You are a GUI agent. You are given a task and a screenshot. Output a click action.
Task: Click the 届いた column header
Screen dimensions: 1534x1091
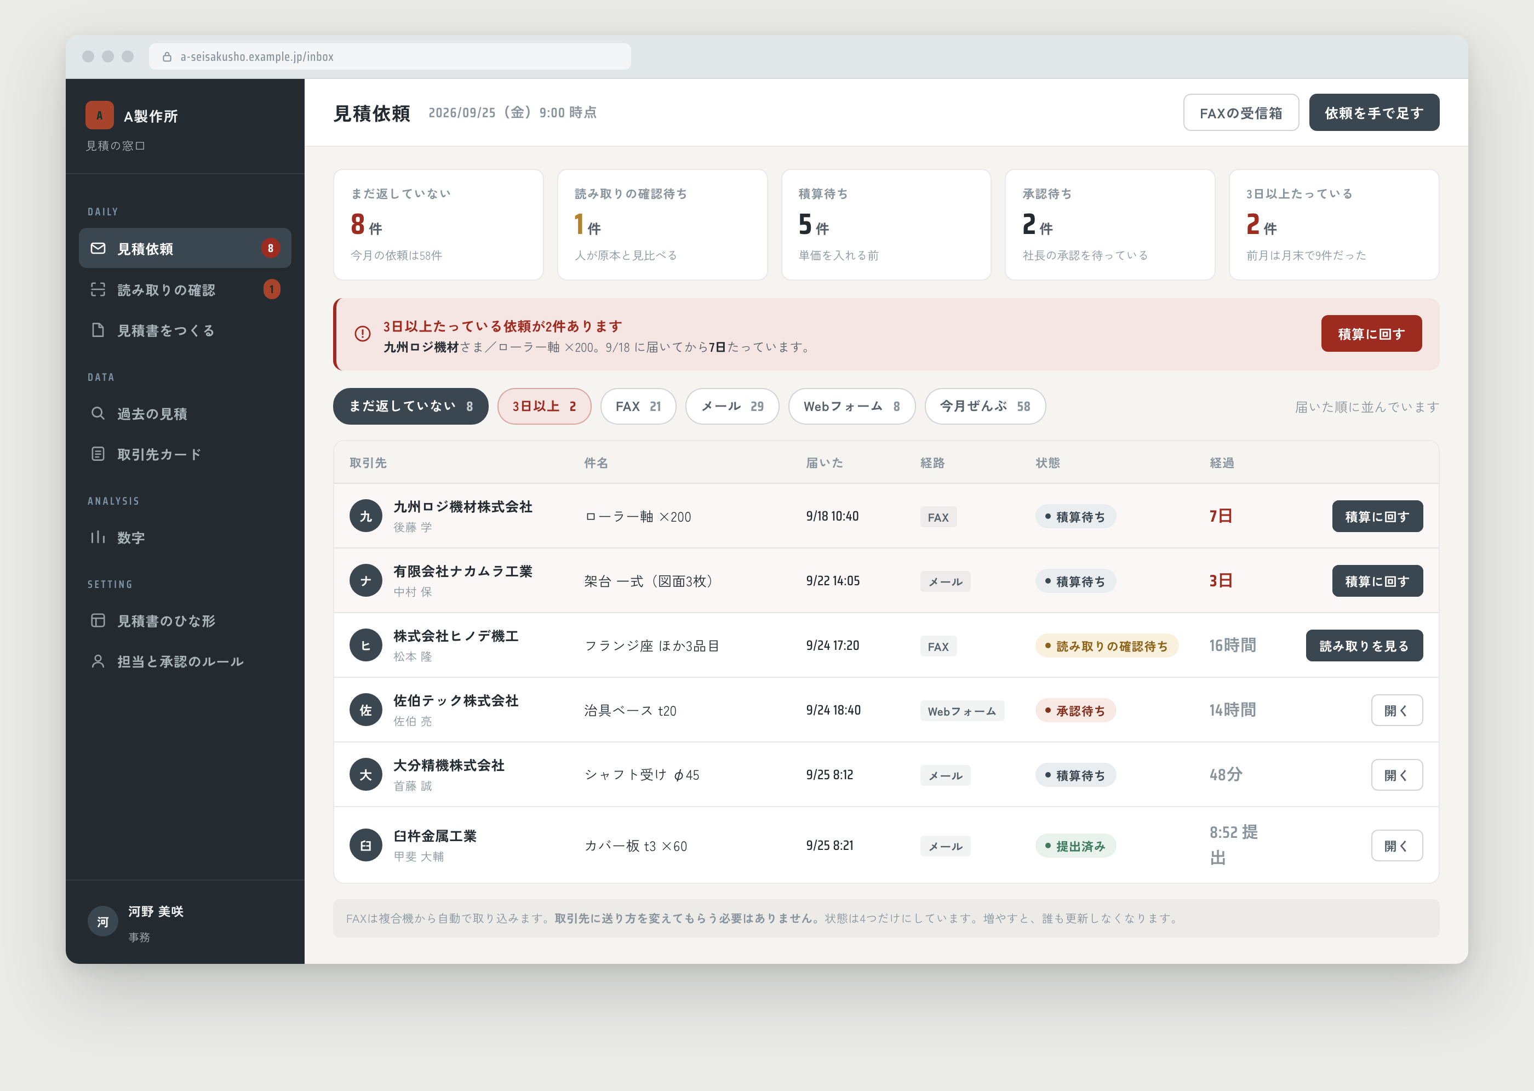(x=824, y=463)
